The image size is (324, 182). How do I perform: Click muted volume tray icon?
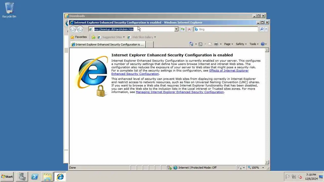(x=300, y=177)
